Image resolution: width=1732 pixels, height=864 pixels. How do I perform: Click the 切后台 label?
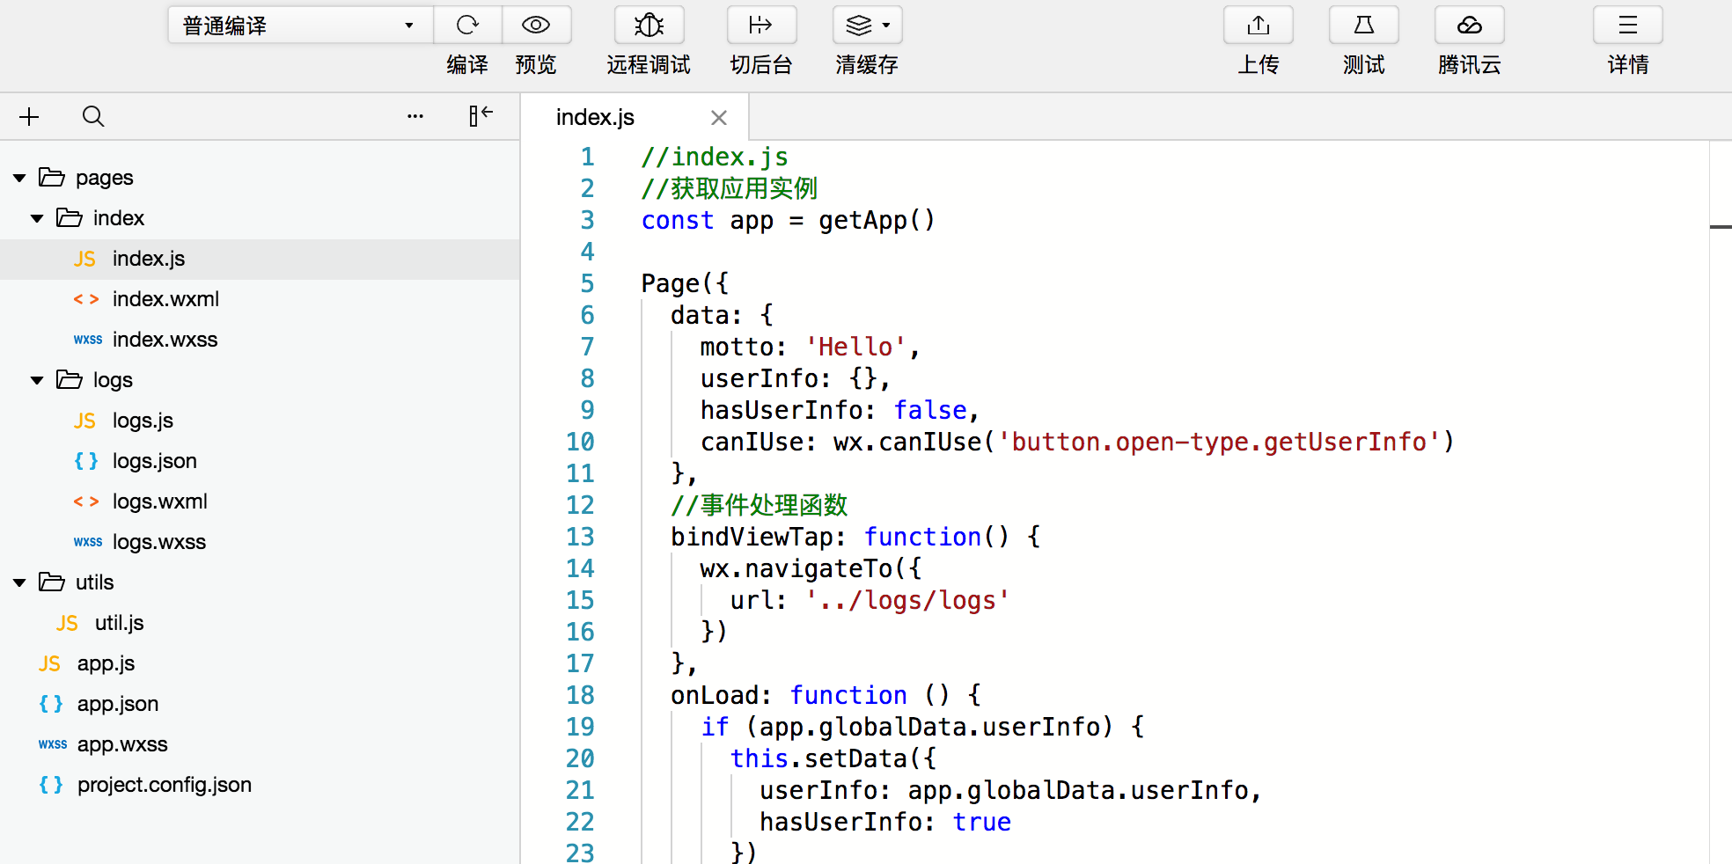point(761,64)
